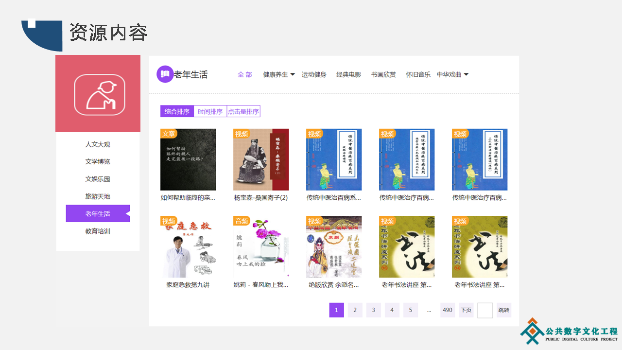
Task: Open the 运动健身 category
Action: pos(314,74)
